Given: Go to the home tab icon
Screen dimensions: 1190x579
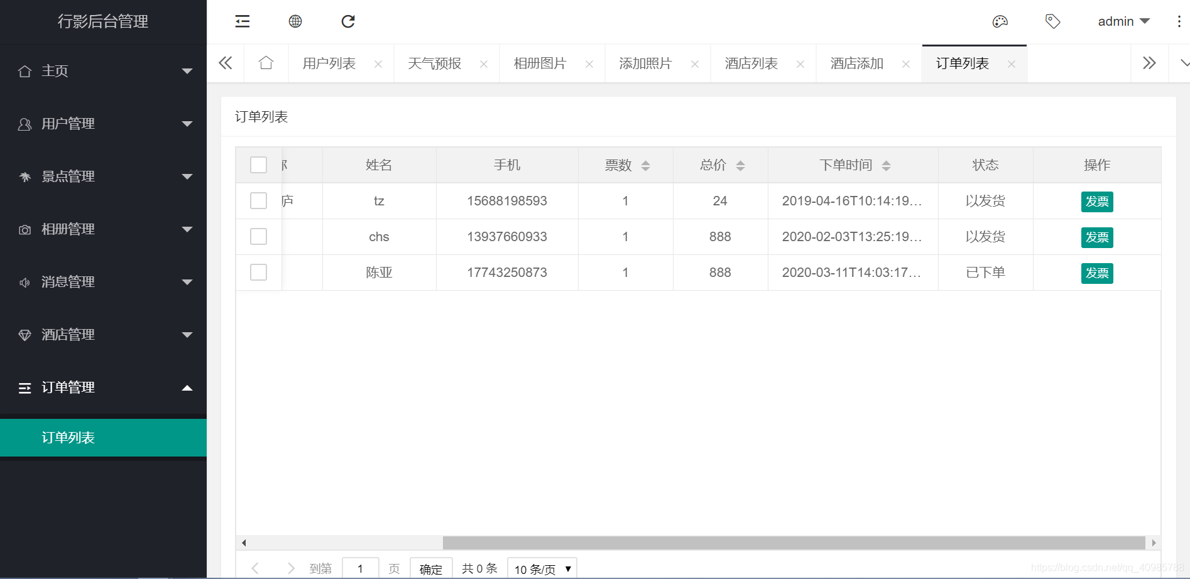Looking at the screenshot, I should (x=266, y=63).
